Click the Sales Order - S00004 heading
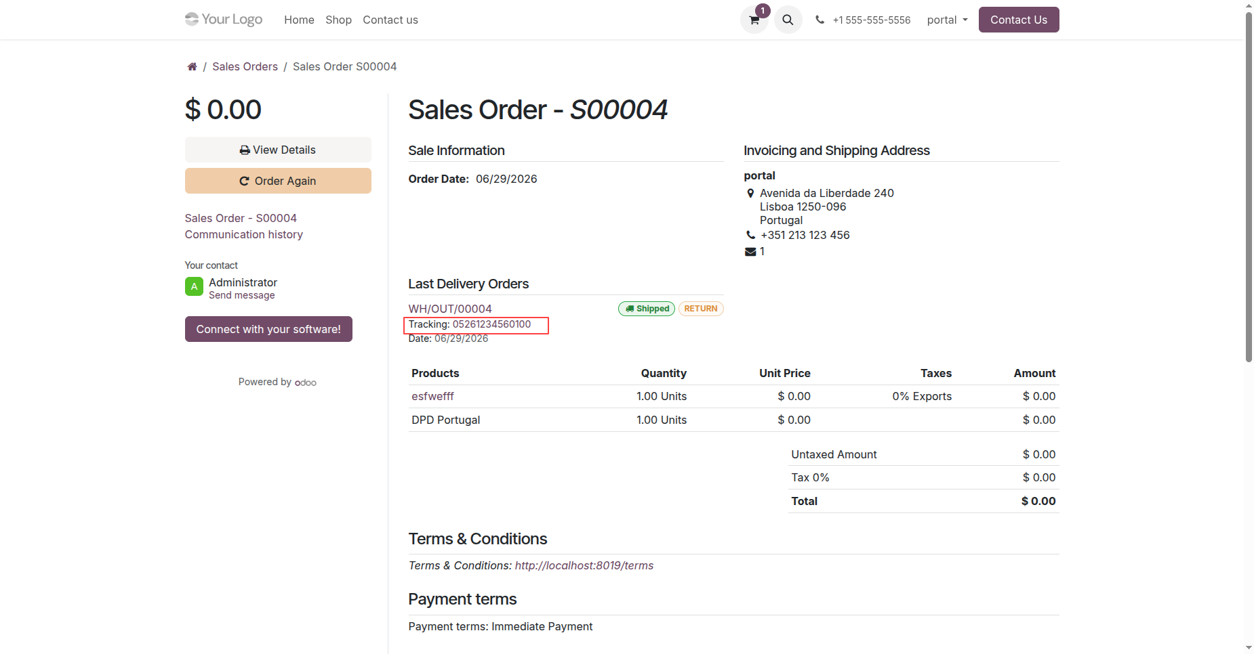This screenshot has height=654, width=1254. 538,110
